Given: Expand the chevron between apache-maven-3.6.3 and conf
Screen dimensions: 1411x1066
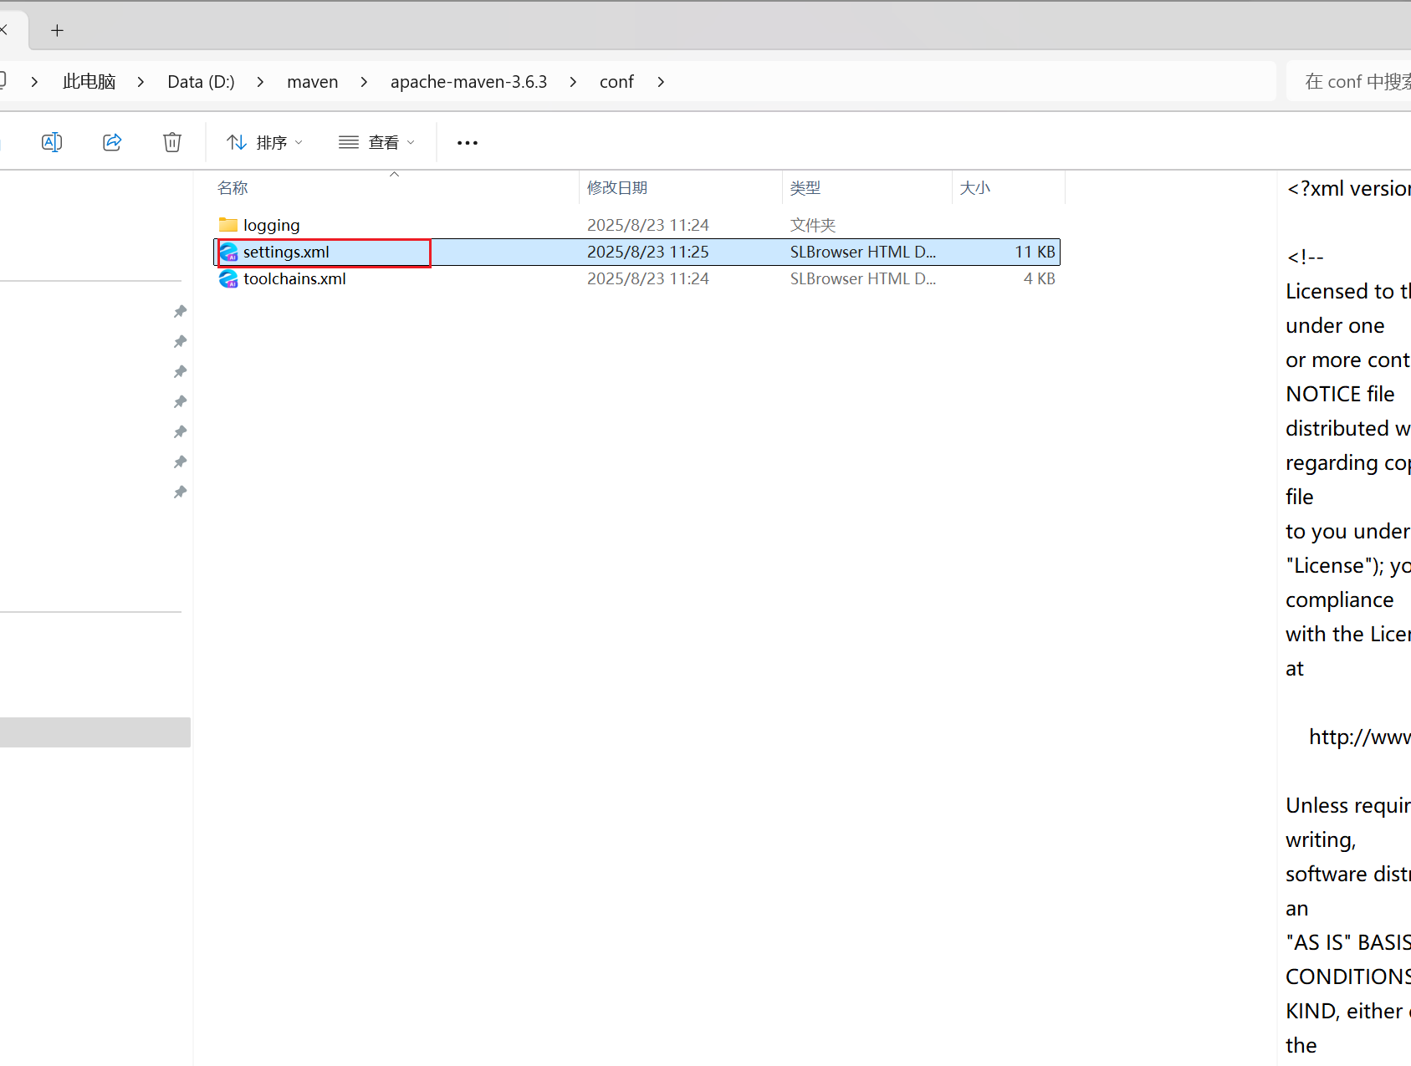Looking at the screenshot, I should 573,82.
